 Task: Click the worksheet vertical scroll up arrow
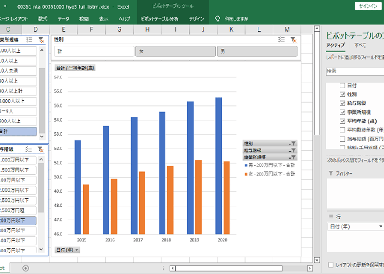click(x=317, y=29)
